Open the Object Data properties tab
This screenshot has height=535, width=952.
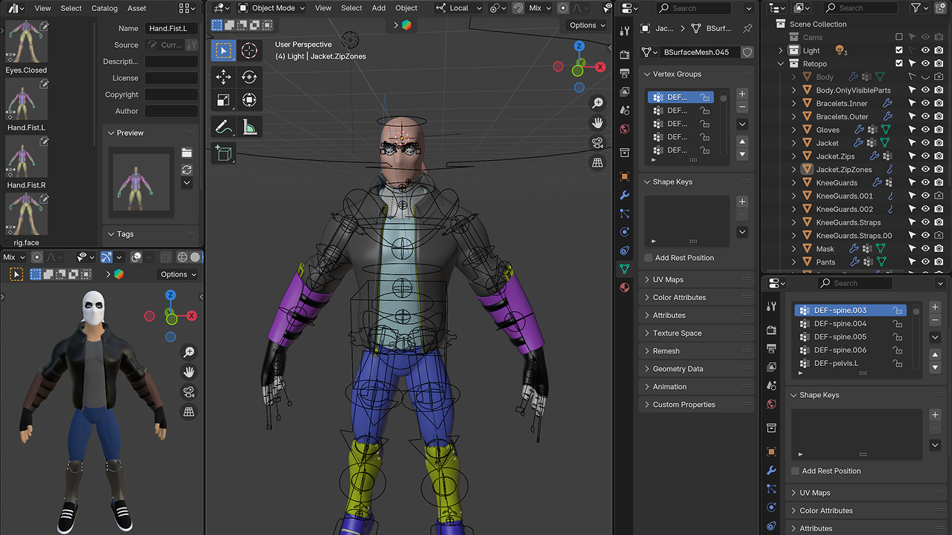[624, 269]
